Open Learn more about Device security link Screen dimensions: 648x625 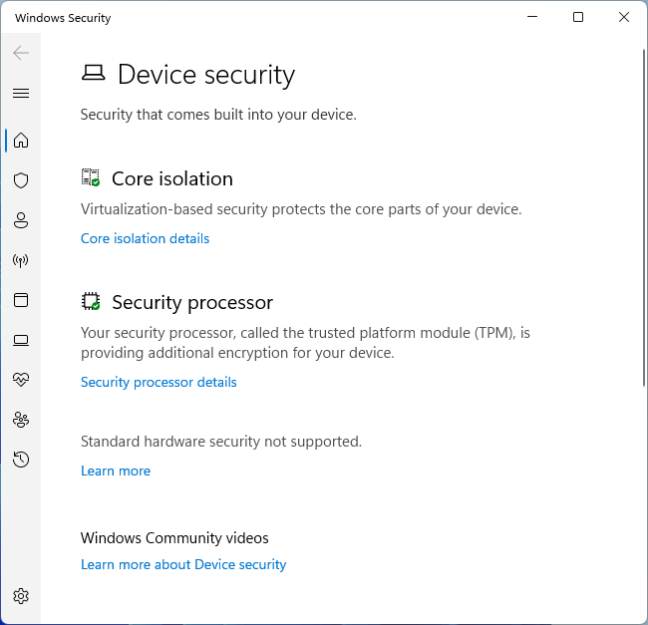point(183,564)
